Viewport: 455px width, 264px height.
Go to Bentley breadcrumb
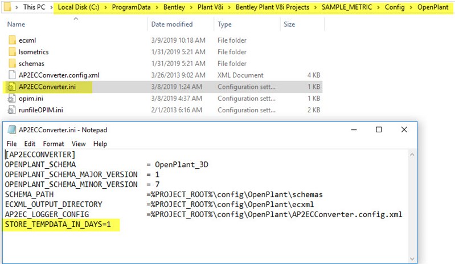pos(174,7)
